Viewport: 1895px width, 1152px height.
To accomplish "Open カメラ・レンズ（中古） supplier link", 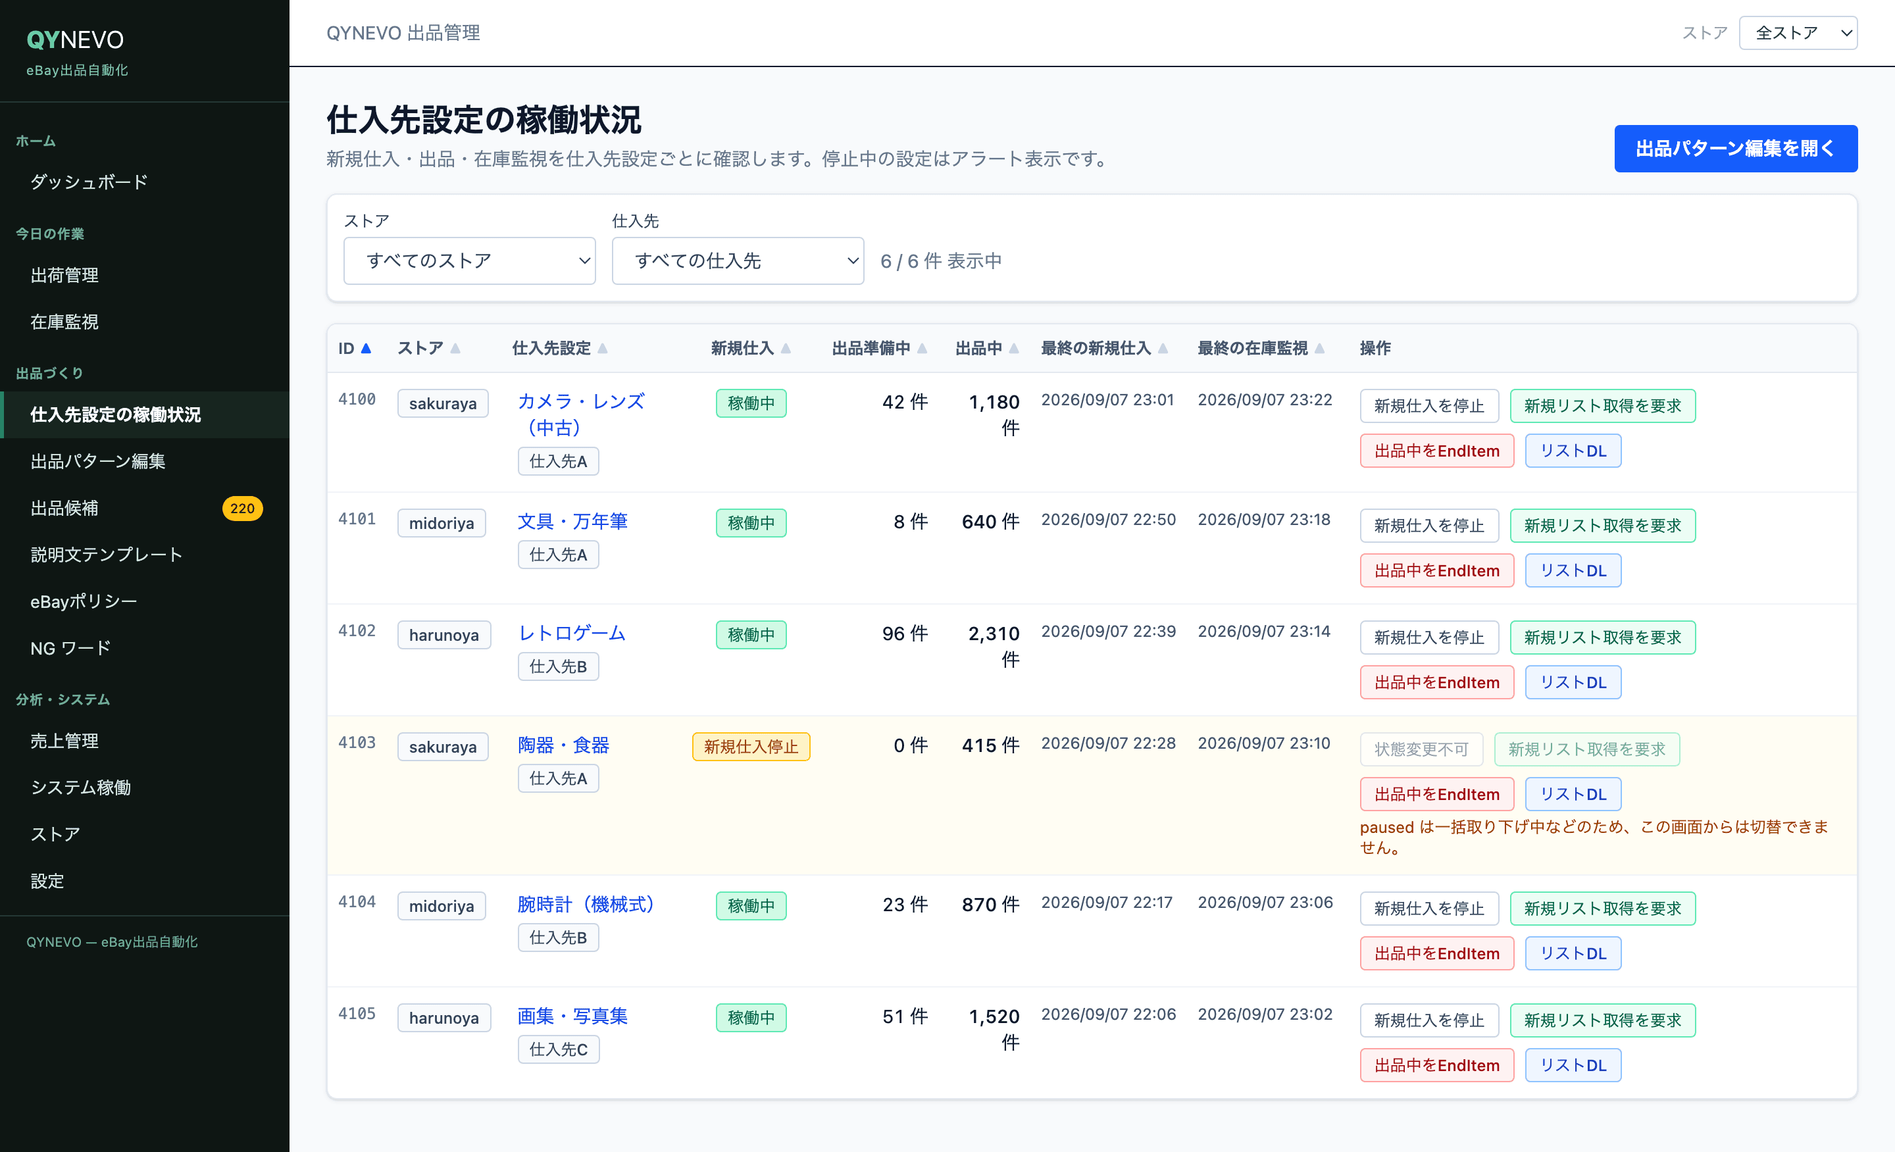I will tap(580, 414).
